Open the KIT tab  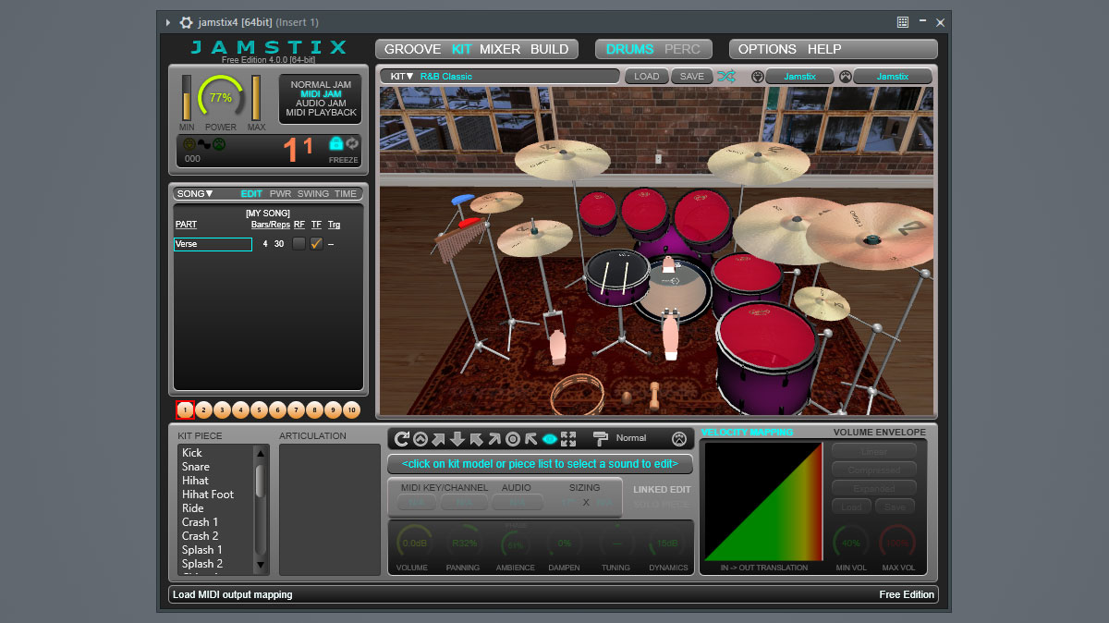coord(461,49)
